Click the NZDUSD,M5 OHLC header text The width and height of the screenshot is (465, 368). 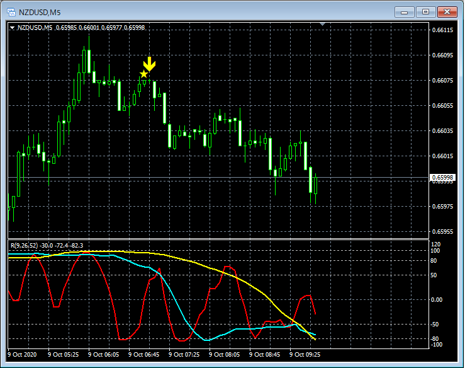[81, 28]
